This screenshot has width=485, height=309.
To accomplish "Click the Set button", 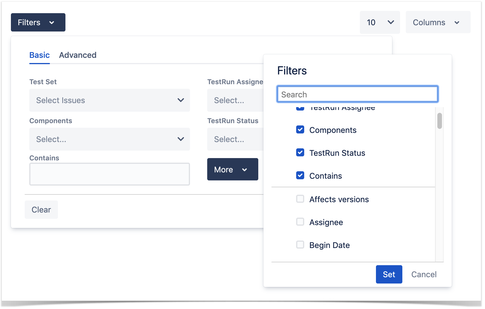I will pos(389,274).
